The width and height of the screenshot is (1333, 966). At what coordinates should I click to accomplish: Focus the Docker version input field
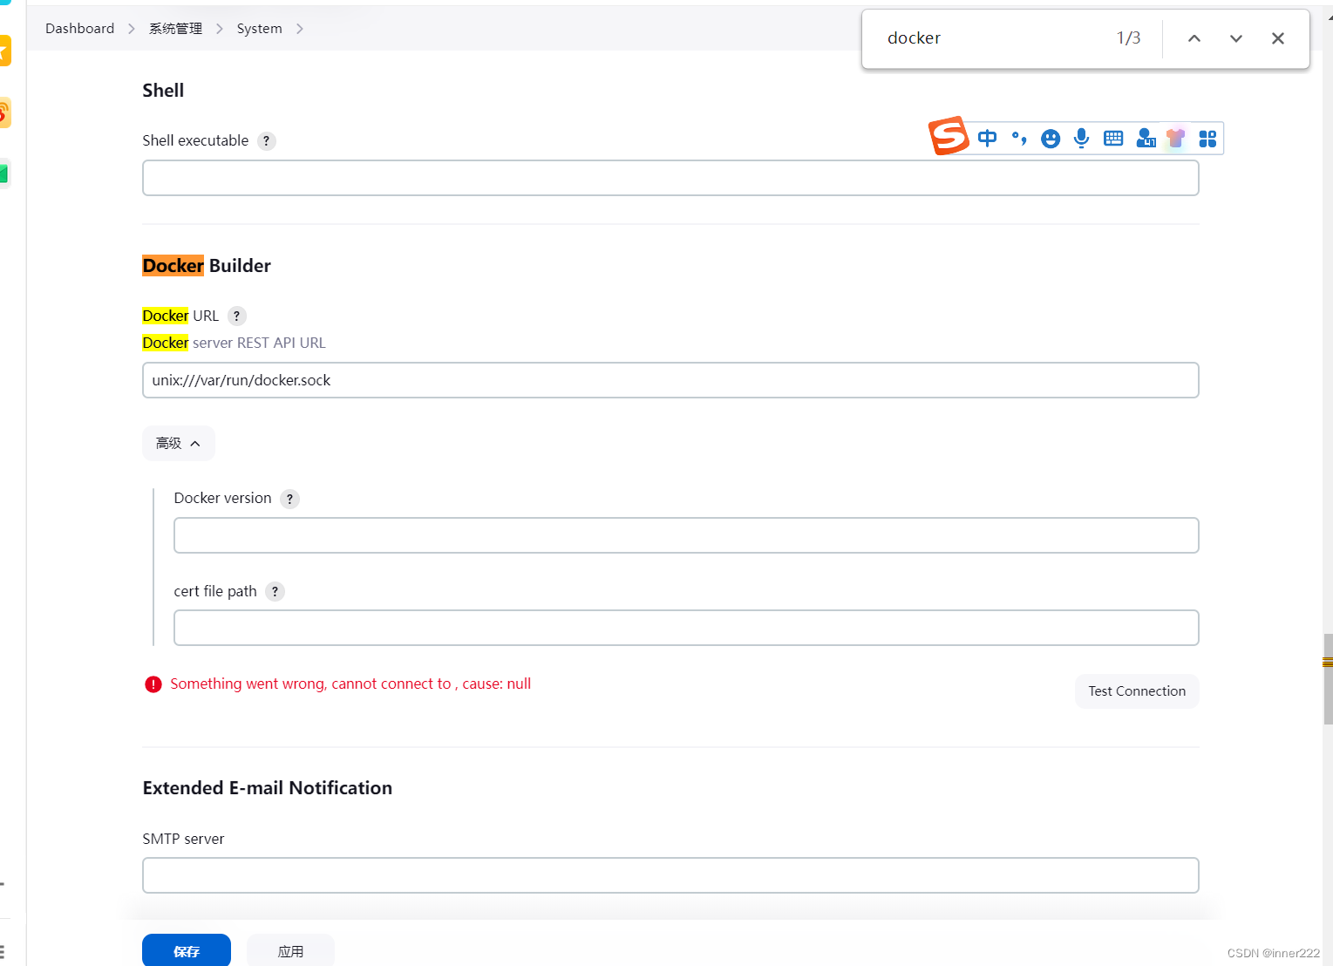coord(686,535)
